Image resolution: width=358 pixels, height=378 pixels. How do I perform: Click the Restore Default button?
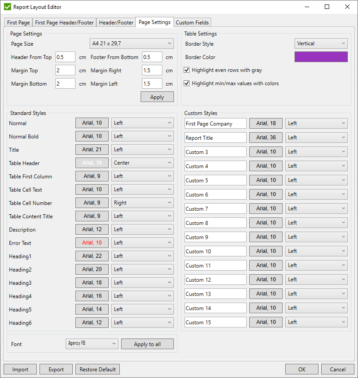point(98,369)
